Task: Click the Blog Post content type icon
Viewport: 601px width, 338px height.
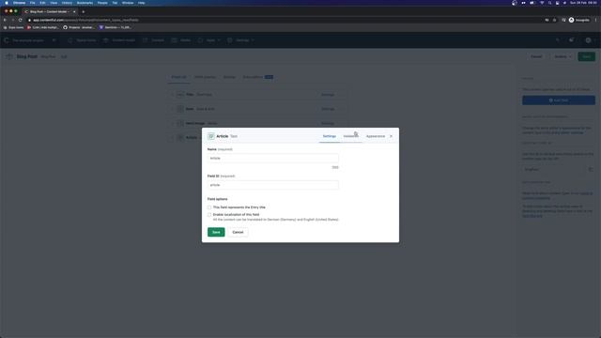Action: click(x=9, y=56)
